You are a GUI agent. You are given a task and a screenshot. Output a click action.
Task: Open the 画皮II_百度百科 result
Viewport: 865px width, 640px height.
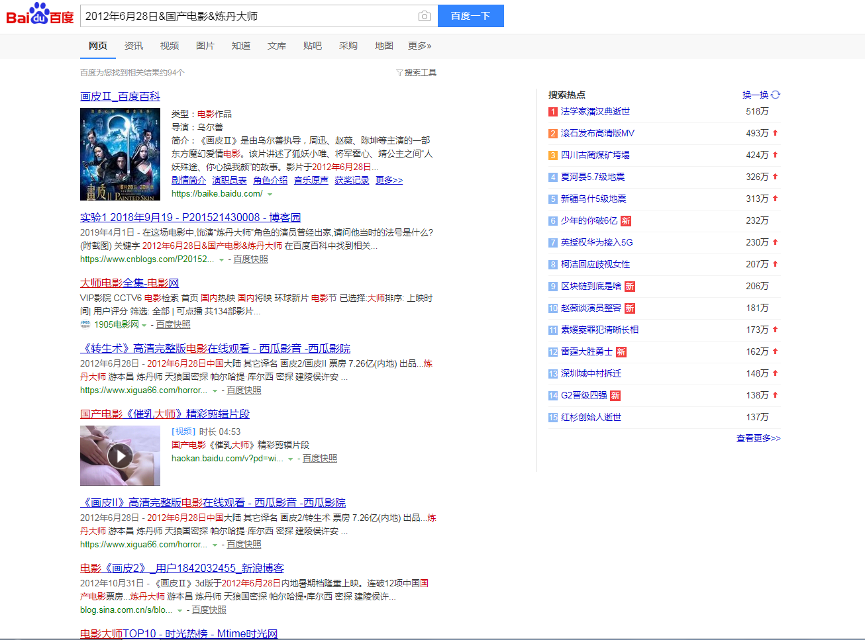[120, 97]
